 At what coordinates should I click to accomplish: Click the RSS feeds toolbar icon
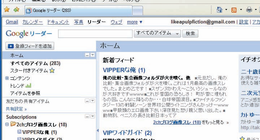tap(234, 10)
